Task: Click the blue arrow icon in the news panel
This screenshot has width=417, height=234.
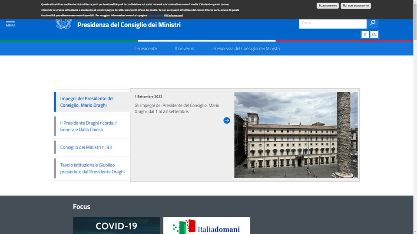Action: 227,120
